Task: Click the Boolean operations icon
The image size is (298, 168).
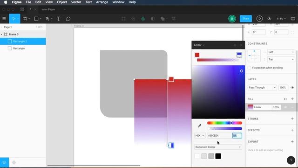Action: (x=163, y=19)
